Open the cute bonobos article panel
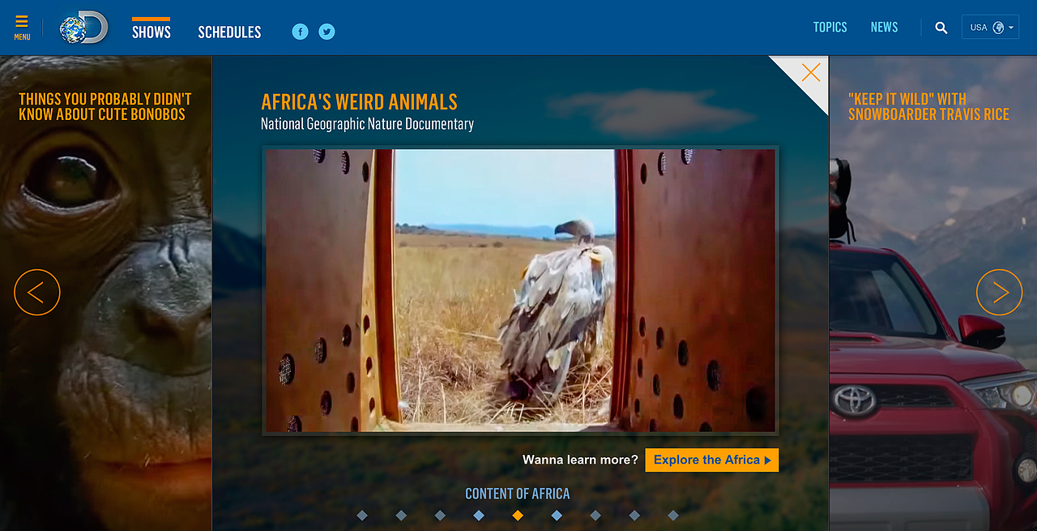This screenshot has width=1037, height=531. coord(105,107)
